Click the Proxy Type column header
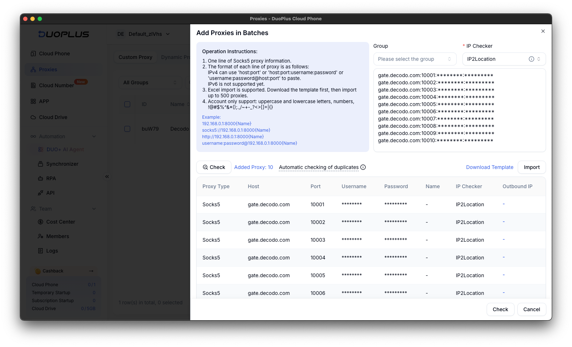The image size is (572, 347). [216, 186]
